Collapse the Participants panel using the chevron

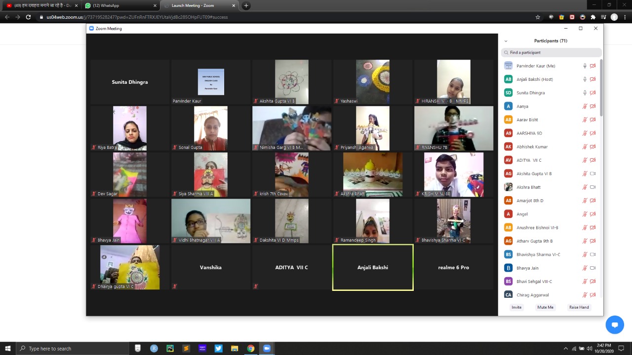pos(506,41)
